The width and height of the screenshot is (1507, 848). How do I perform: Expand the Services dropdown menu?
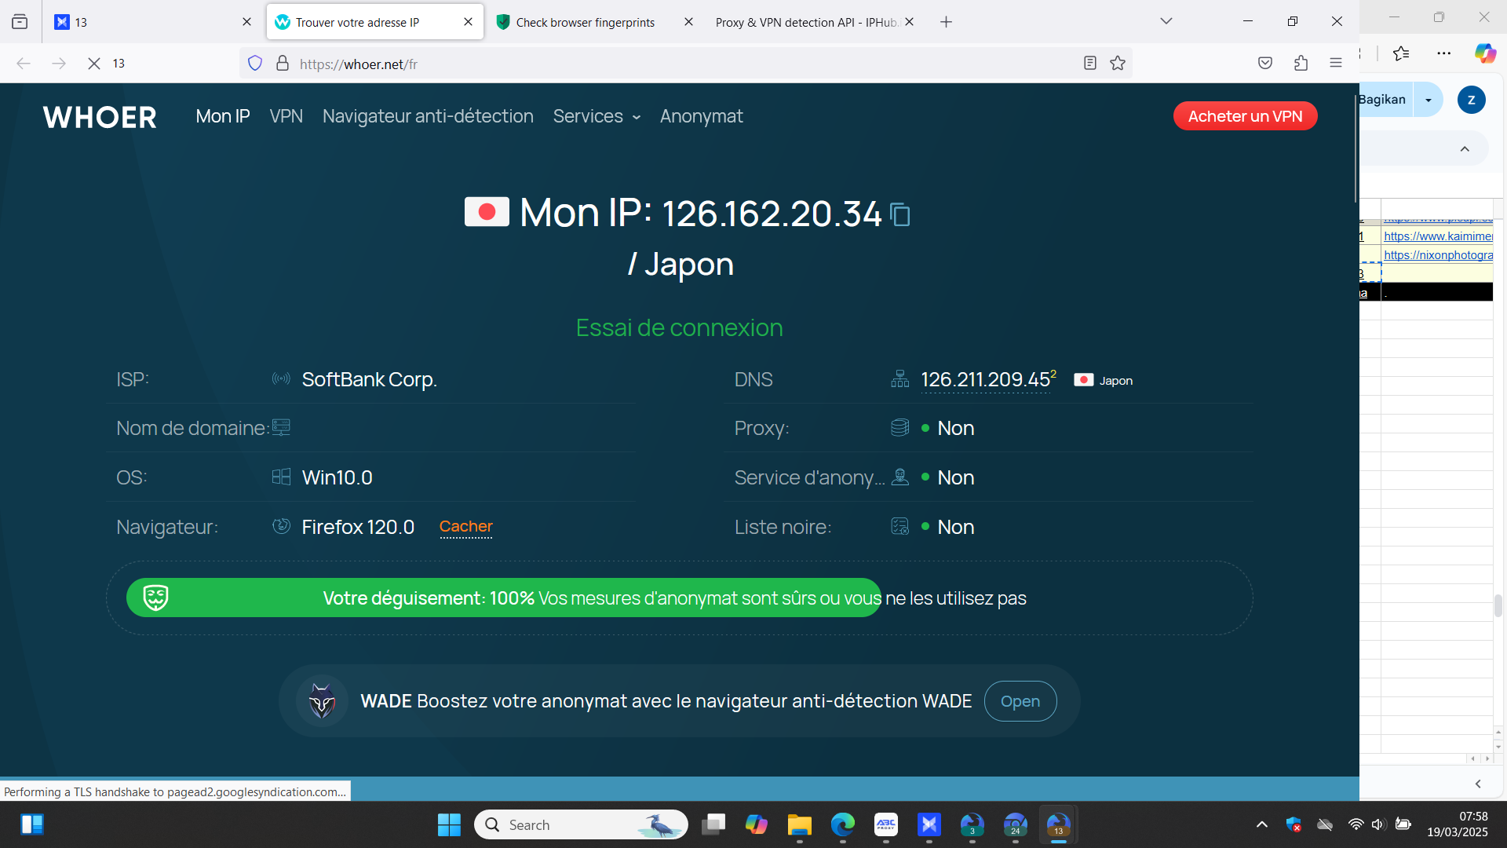click(597, 116)
